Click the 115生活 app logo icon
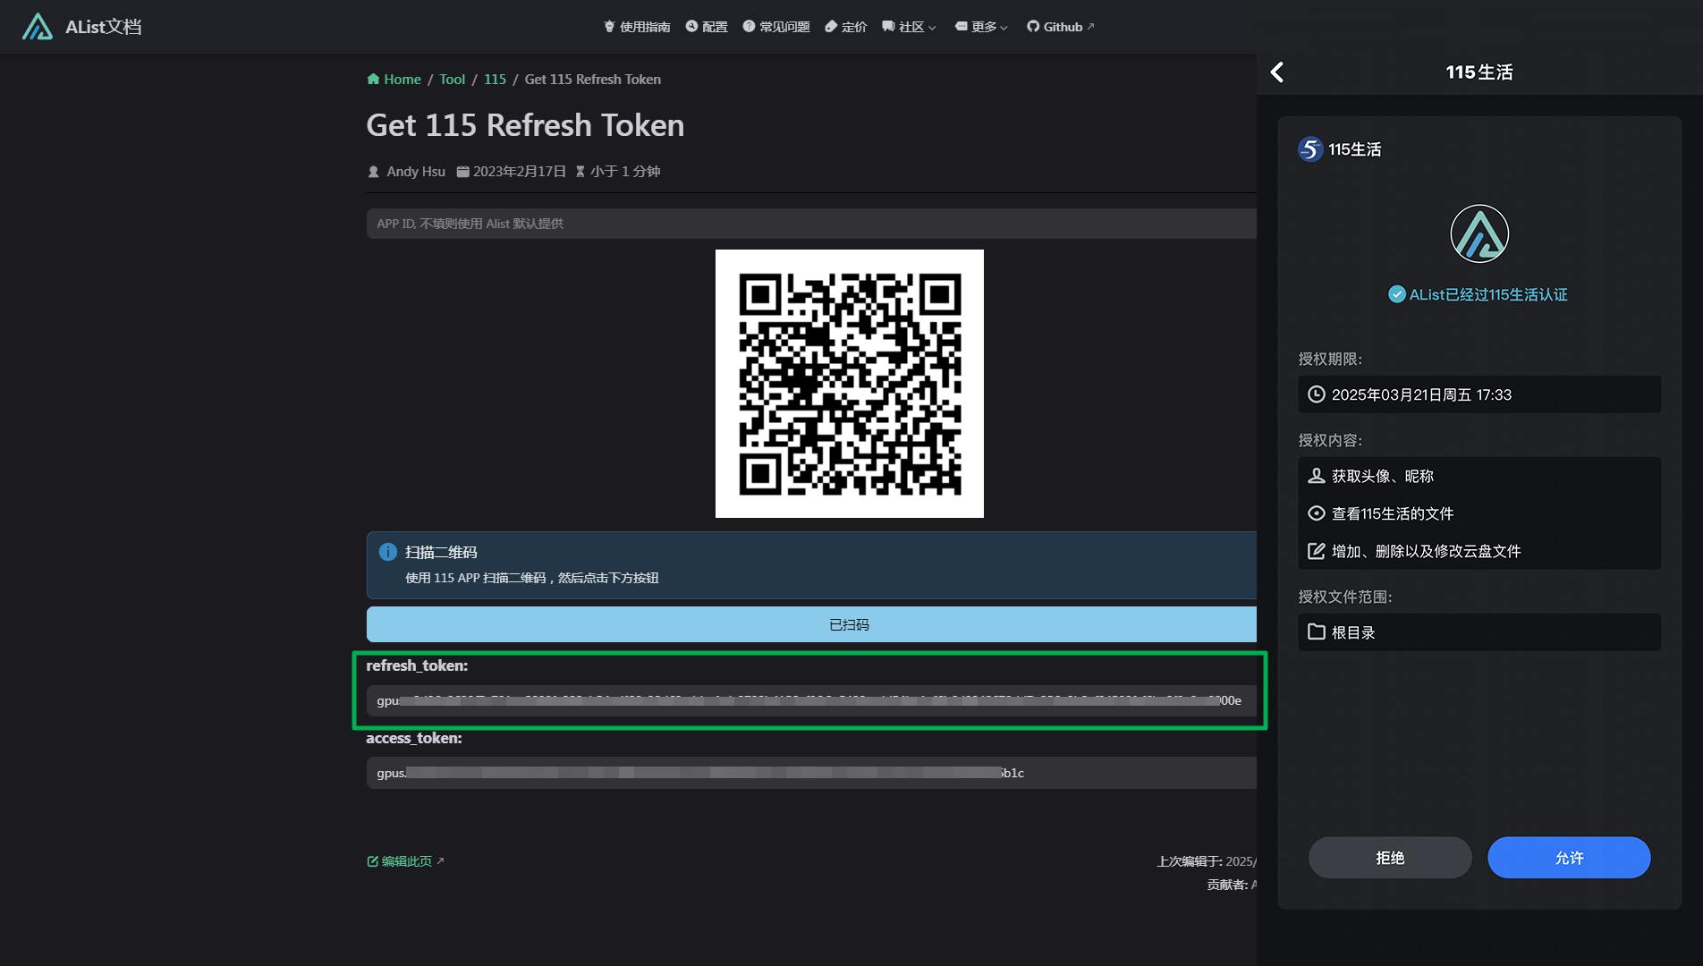The width and height of the screenshot is (1703, 966). pos(1310,149)
